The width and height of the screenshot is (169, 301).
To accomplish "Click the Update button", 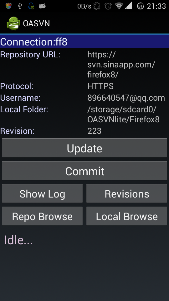I will tap(84, 148).
